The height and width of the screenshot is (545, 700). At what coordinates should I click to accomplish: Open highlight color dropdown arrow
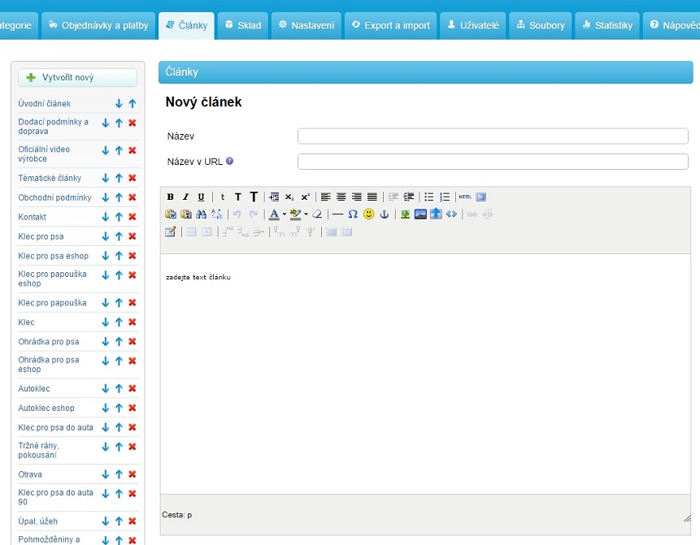(306, 214)
